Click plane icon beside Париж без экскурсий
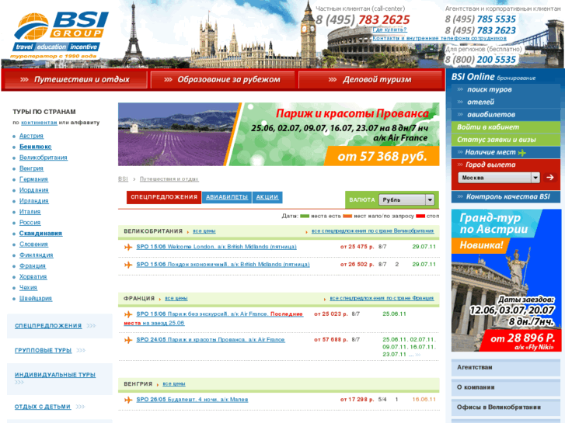Screen dimensions: 565x423 point(128,314)
